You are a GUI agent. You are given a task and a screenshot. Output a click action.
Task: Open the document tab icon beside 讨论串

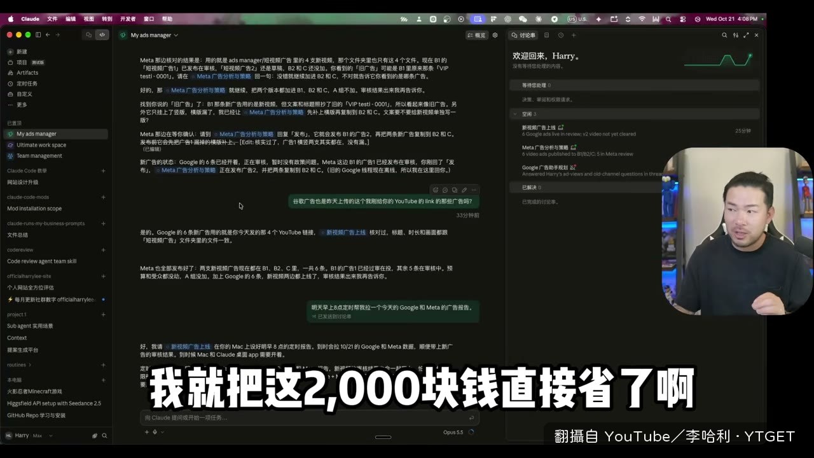[546, 35]
